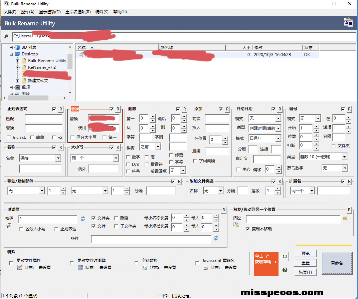Open the 文件(F) menu
This screenshot has width=358, height=299.
coord(10,12)
